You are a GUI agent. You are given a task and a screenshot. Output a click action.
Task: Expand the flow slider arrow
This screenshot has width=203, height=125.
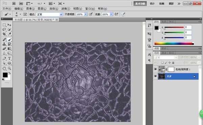111,14
